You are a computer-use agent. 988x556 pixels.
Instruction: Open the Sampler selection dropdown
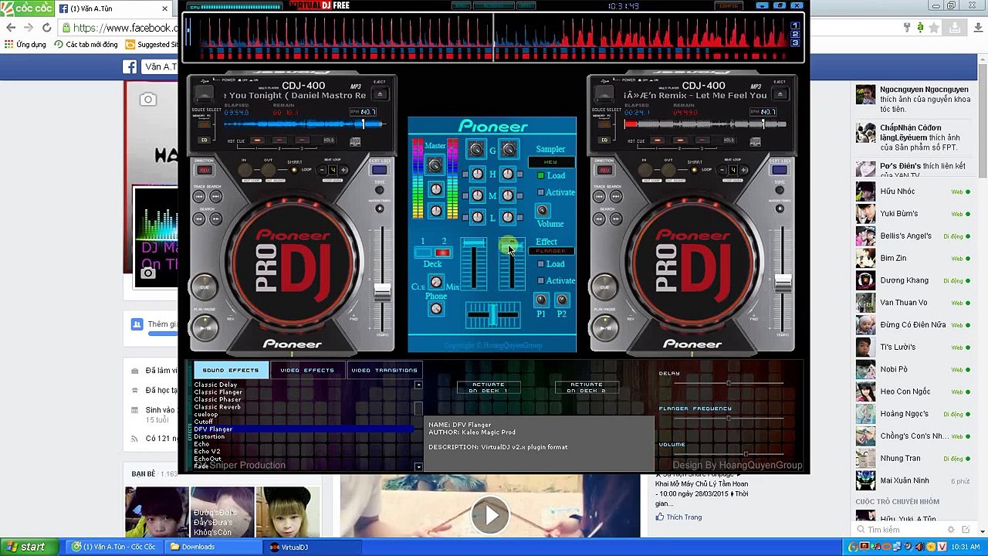pos(551,161)
